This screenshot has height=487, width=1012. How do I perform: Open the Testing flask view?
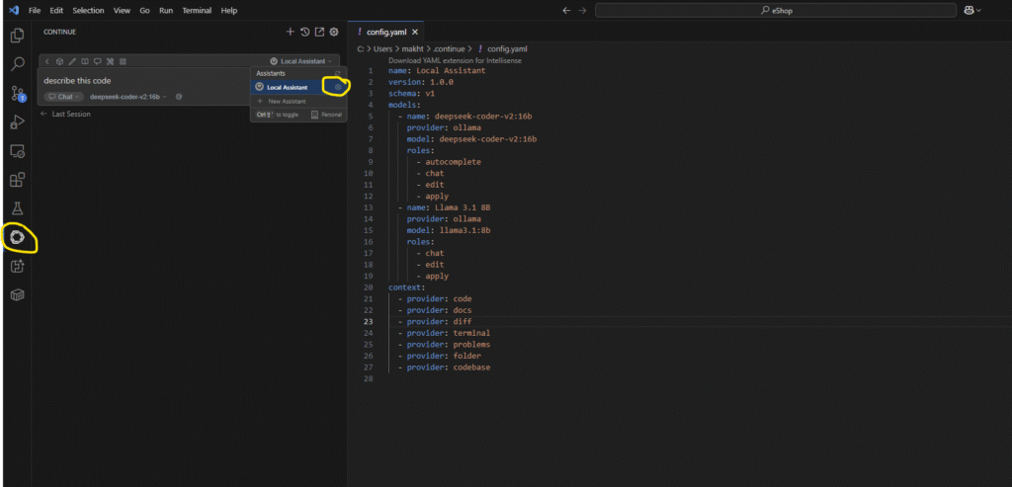click(18, 209)
